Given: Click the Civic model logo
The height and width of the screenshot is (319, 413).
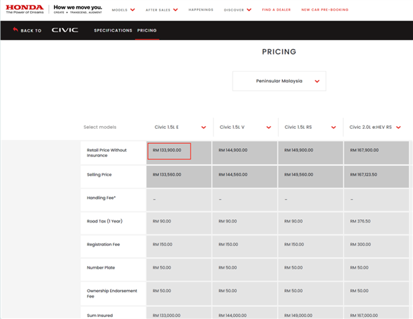Looking at the screenshot, I should pyautogui.click(x=65, y=30).
